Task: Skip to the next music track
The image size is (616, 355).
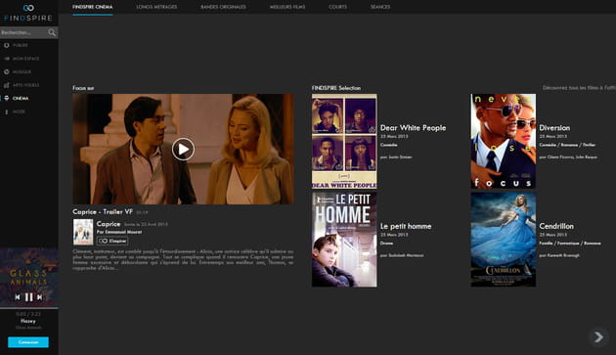Action: [40, 297]
